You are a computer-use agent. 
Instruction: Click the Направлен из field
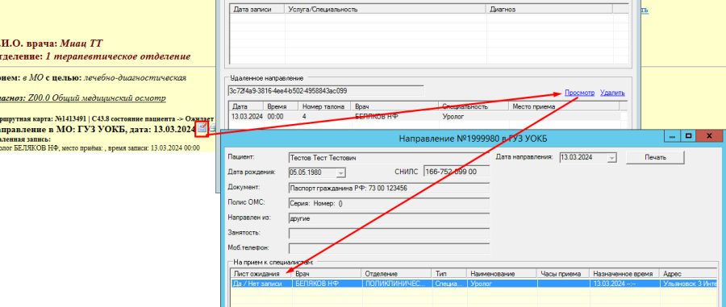pyautogui.click(x=389, y=218)
